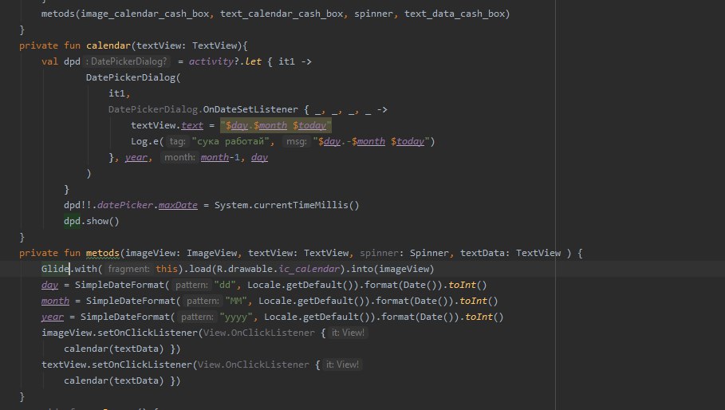This screenshot has width=725, height=410.
Task: Click the 'month-1' expression
Action: point(220,158)
